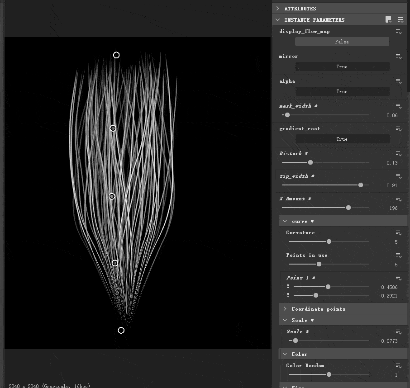Click the Disturb slider handle

click(x=310, y=162)
